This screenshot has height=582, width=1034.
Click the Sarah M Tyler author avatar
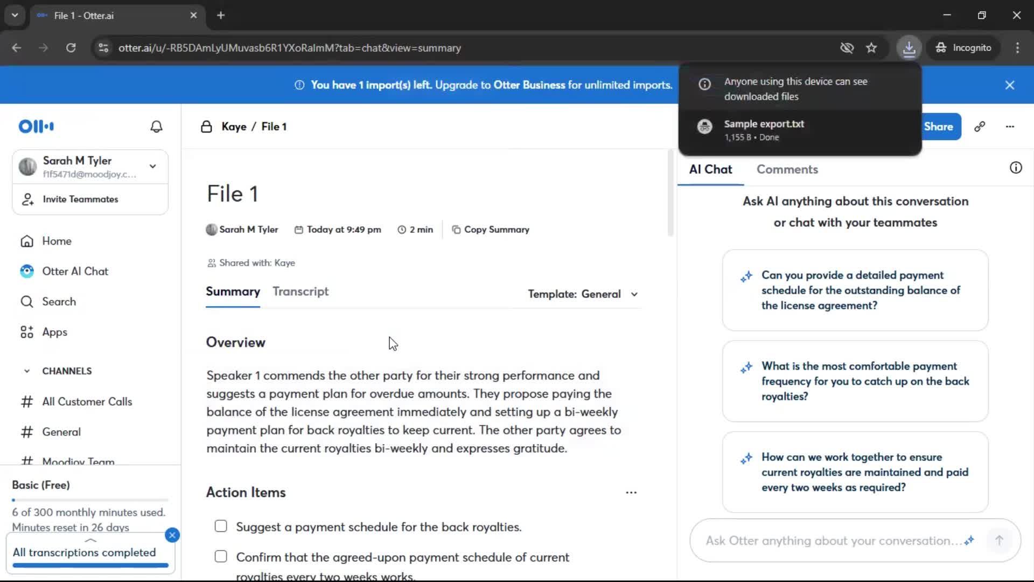212,230
